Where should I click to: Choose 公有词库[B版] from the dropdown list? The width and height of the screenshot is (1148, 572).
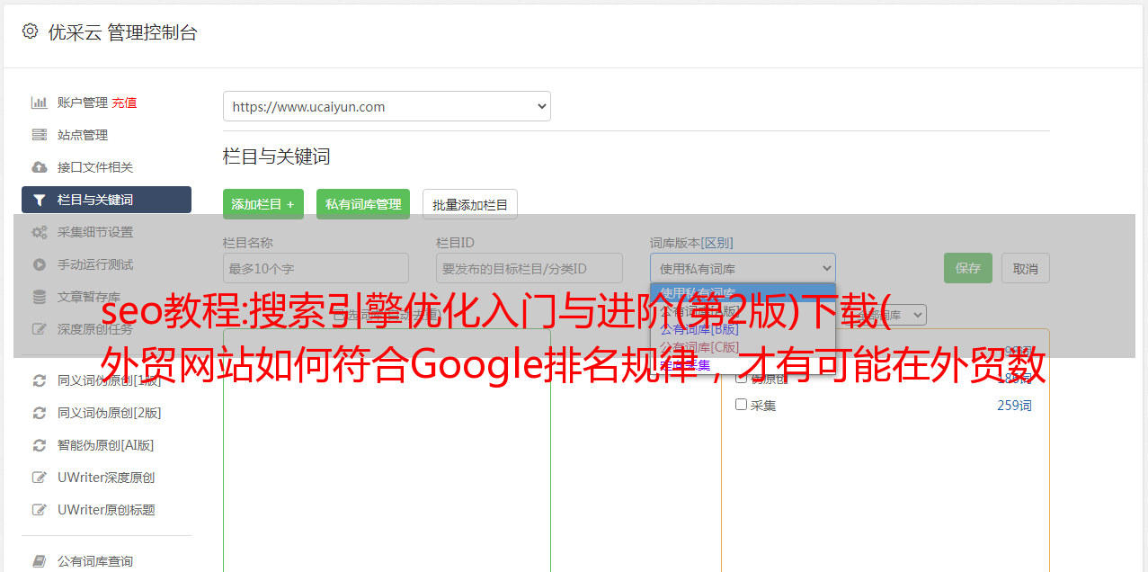click(x=699, y=329)
